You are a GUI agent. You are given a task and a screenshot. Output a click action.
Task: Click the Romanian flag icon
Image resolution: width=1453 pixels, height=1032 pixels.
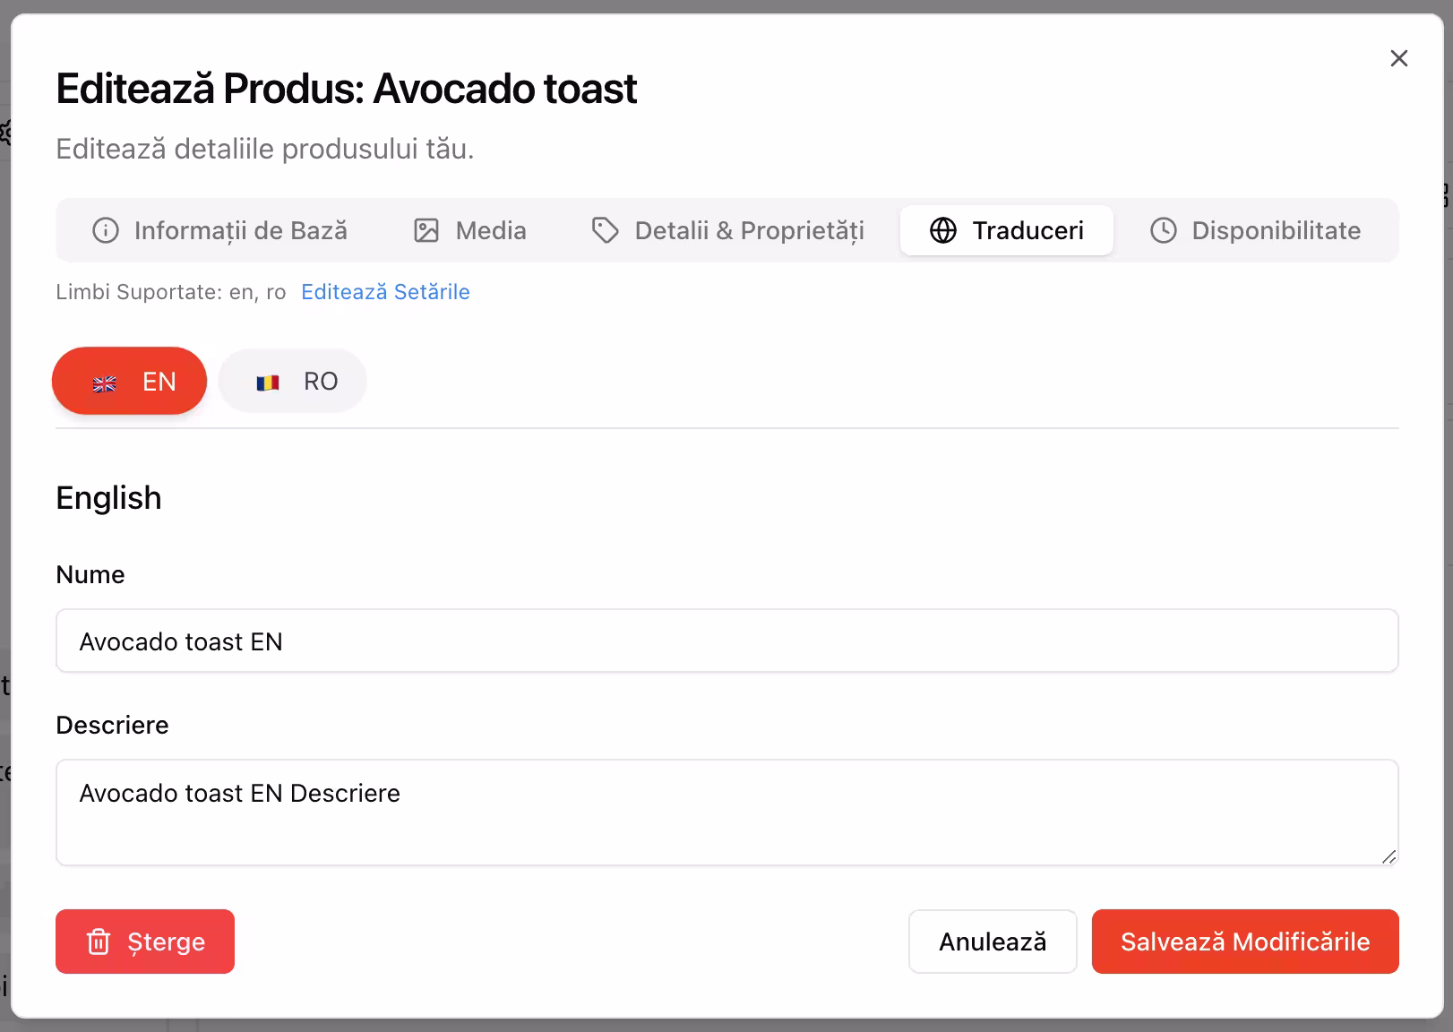tap(268, 383)
